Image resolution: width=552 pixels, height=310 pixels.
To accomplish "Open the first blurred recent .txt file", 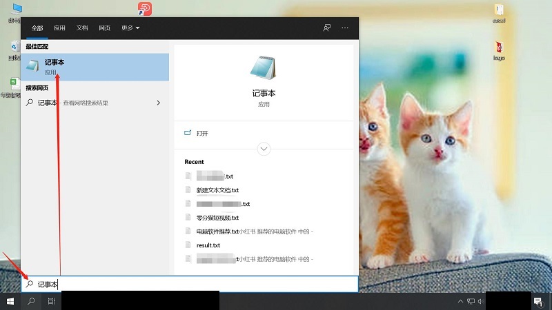I will click(215, 176).
